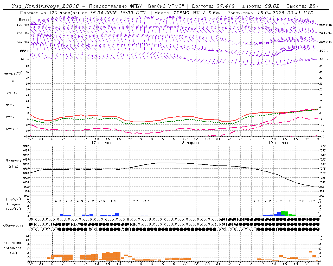Screen dimensions: 333x266
Task: Click the 850 гПа temperature legend entry
Action: click(x=12, y=105)
